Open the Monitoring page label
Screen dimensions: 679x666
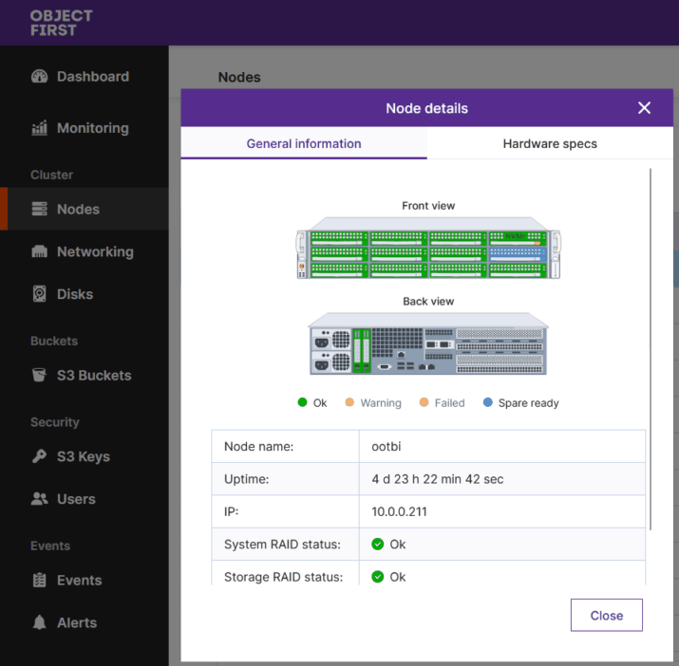point(93,128)
